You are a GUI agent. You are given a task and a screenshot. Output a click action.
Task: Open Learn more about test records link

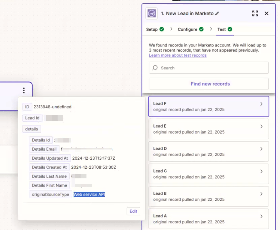tap(178, 55)
